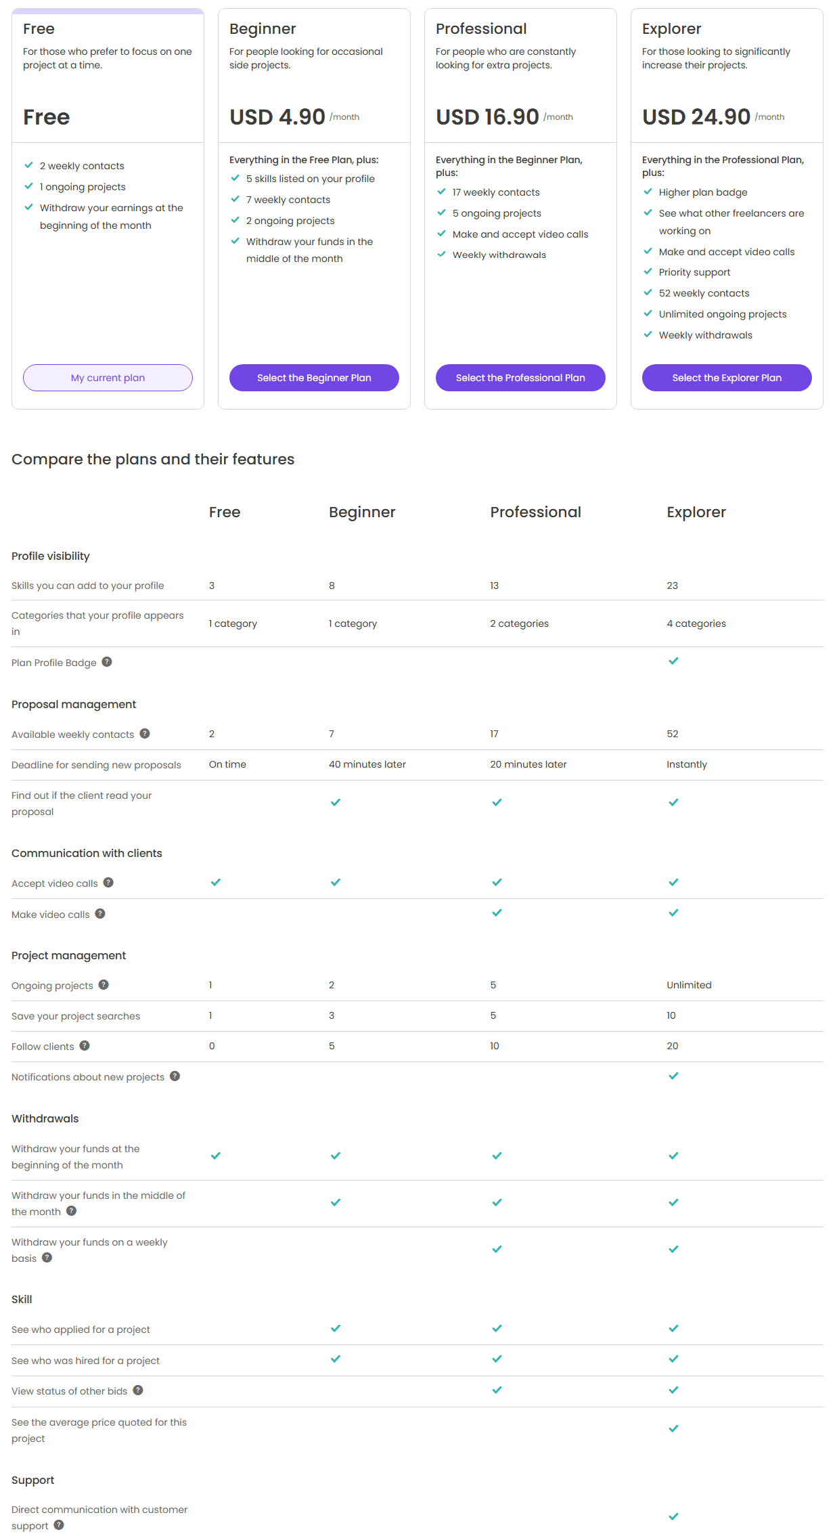
Task: Show info for Notifications about new projects
Action: pyautogui.click(x=175, y=1076)
